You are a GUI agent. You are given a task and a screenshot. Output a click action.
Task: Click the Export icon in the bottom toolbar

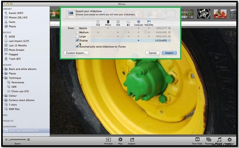[x=132, y=139]
